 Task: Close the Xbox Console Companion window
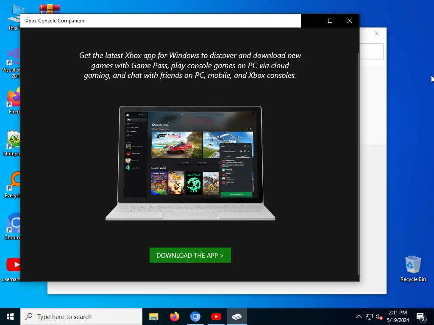click(350, 21)
